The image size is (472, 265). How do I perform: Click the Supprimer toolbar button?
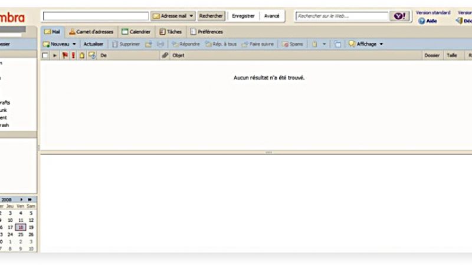(x=126, y=44)
